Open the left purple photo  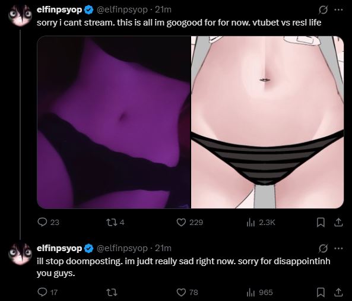pos(114,122)
